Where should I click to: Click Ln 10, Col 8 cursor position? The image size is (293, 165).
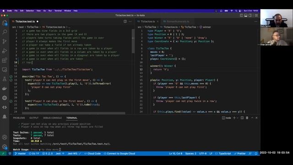point(176,154)
